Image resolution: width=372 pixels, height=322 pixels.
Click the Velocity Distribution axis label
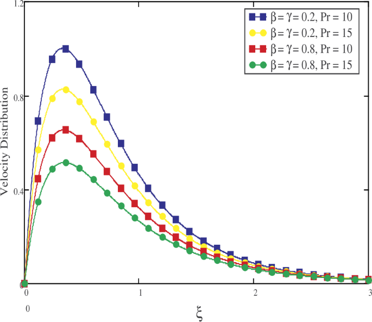tap(4, 141)
